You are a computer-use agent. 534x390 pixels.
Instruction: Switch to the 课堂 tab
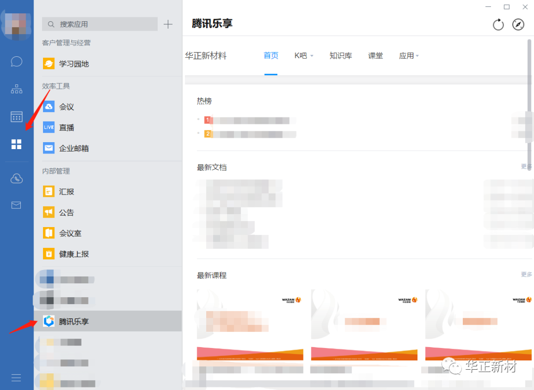[376, 55]
